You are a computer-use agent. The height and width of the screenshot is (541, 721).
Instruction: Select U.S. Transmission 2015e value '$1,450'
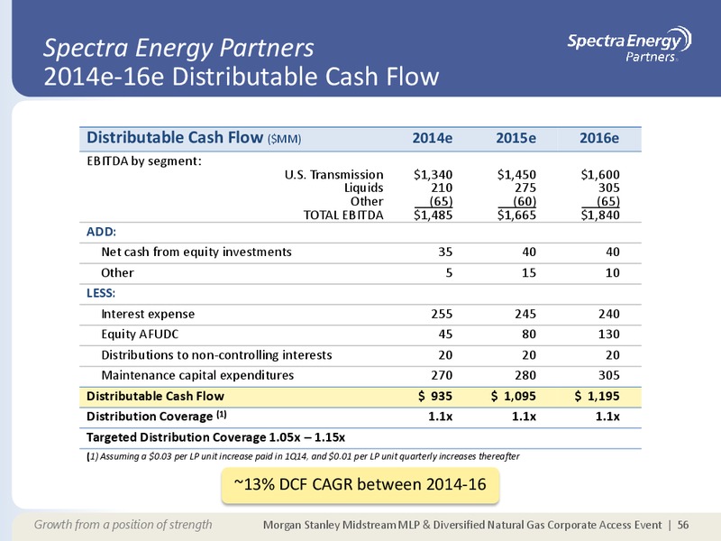pos(516,174)
